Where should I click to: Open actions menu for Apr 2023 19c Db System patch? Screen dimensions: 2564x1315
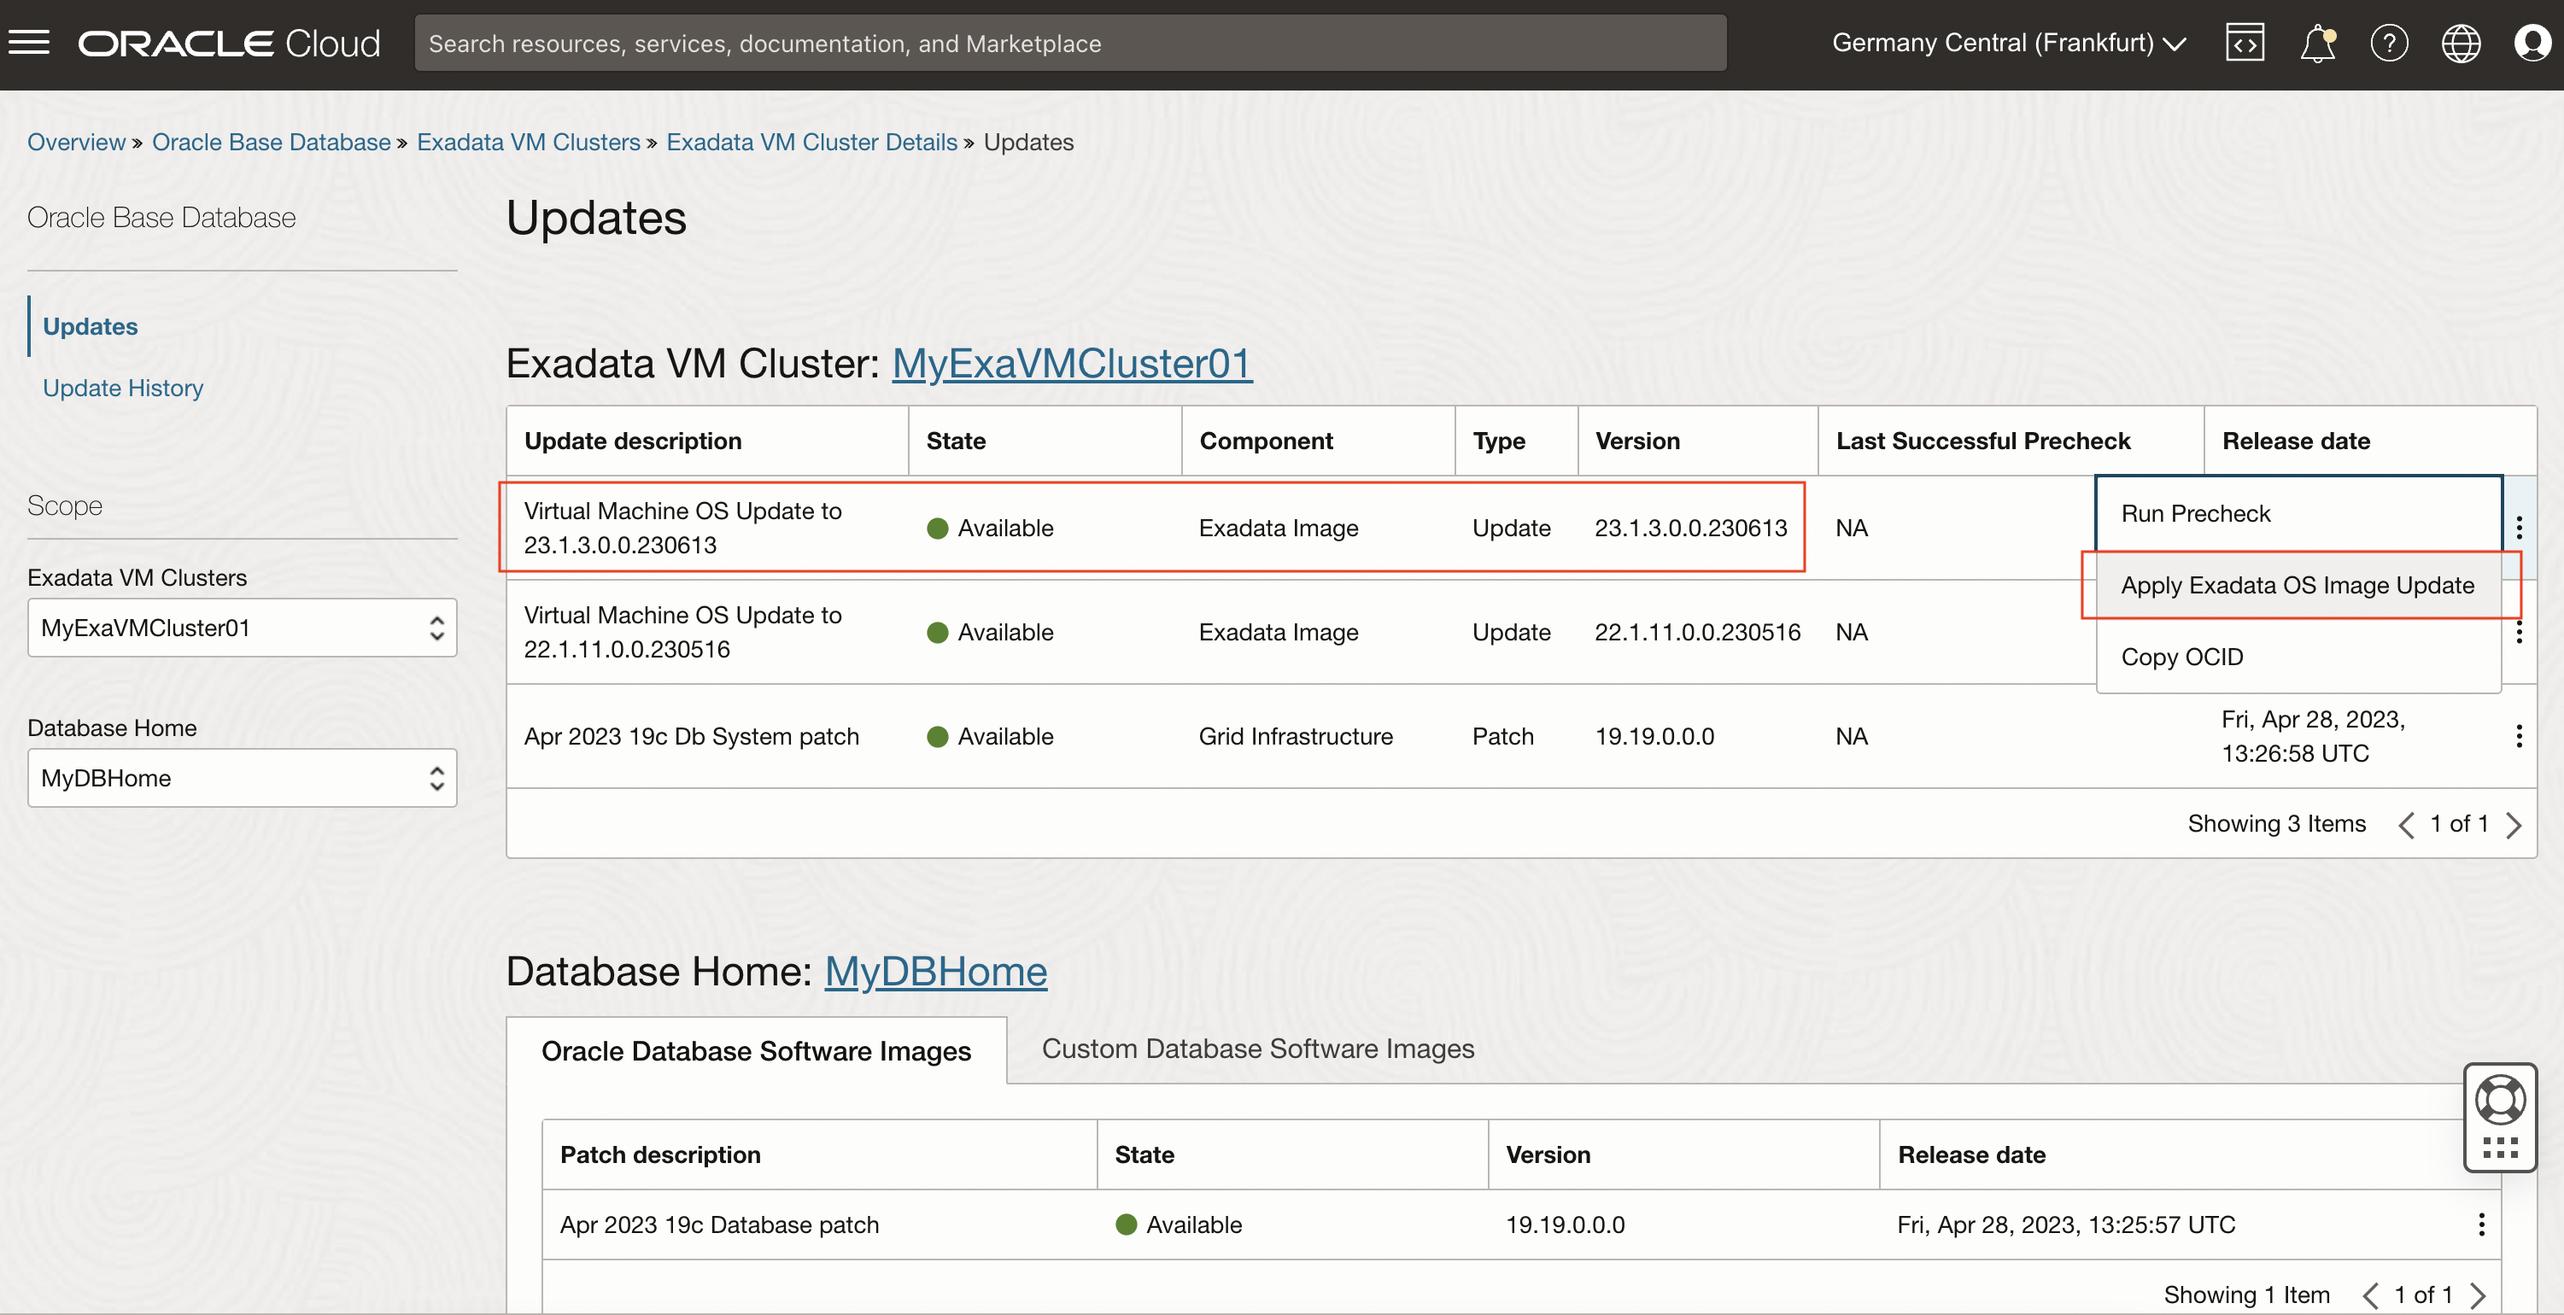pyautogui.click(x=2518, y=737)
